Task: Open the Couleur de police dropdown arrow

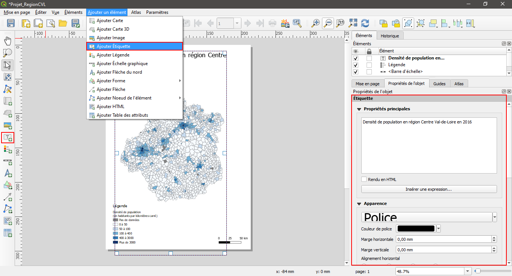Action: click(439, 229)
